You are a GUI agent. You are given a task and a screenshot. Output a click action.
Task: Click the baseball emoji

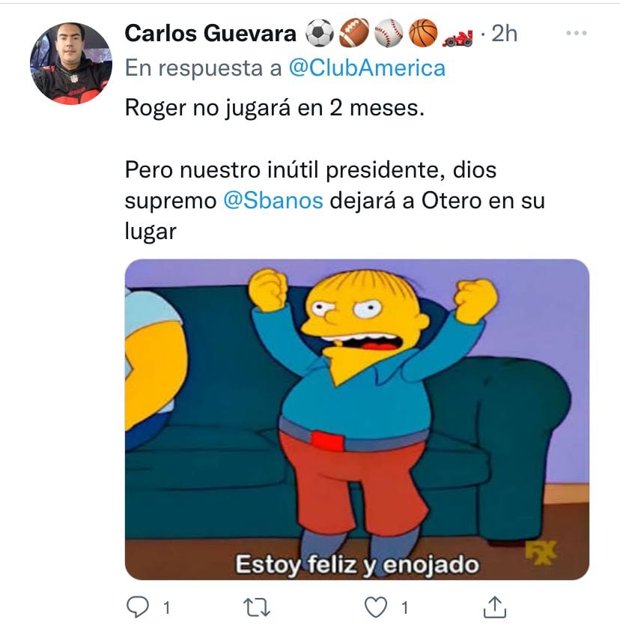point(389,33)
